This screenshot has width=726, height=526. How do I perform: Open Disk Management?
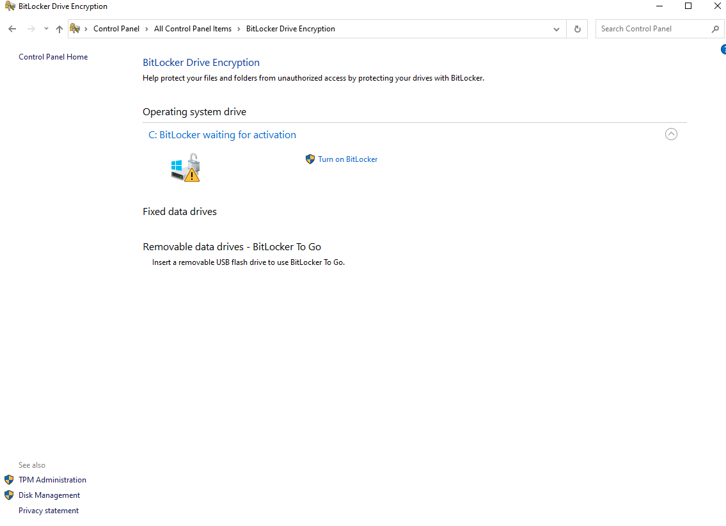(49, 495)
